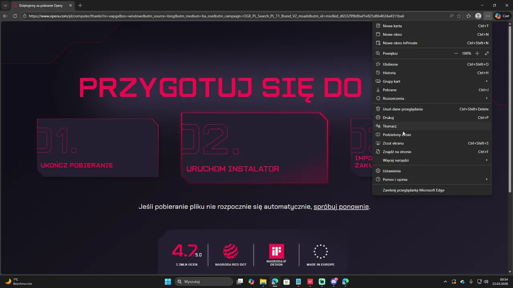513x288 pixels.
Task: Click the three-dot settings and more button
Action: [487, 16]
